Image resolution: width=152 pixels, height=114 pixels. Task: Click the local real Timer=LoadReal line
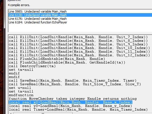(x=78, y=110)
